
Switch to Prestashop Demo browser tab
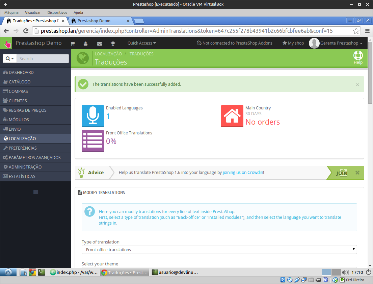100,21
